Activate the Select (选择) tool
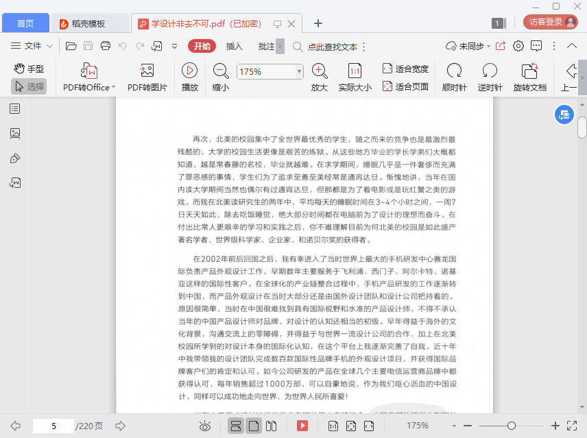587x438 pixels. [x=29, y=87]
